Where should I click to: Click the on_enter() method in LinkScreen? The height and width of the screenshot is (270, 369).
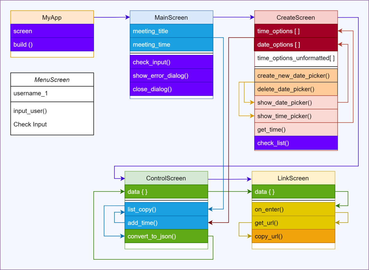[x=293, y=209]
